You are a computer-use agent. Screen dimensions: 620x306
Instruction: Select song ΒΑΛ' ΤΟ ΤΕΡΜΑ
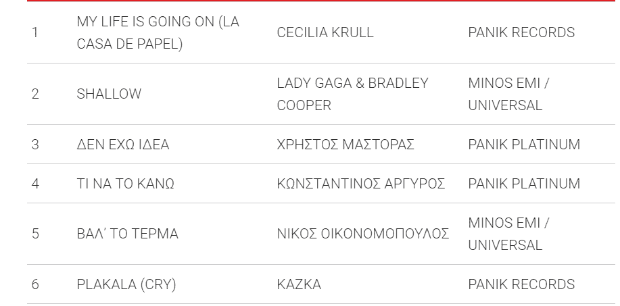(x=127, y=234)
